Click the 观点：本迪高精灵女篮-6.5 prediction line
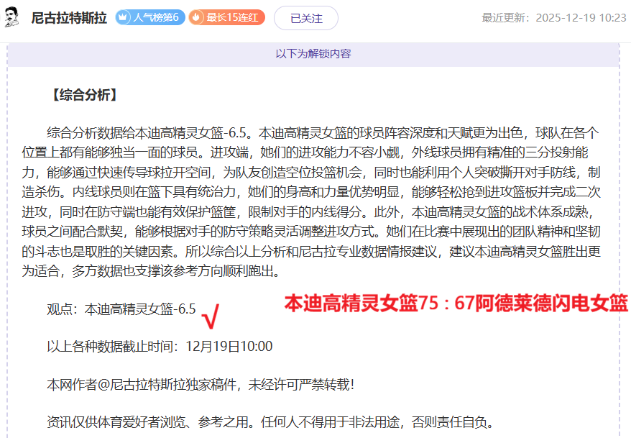 pos(121,309)
